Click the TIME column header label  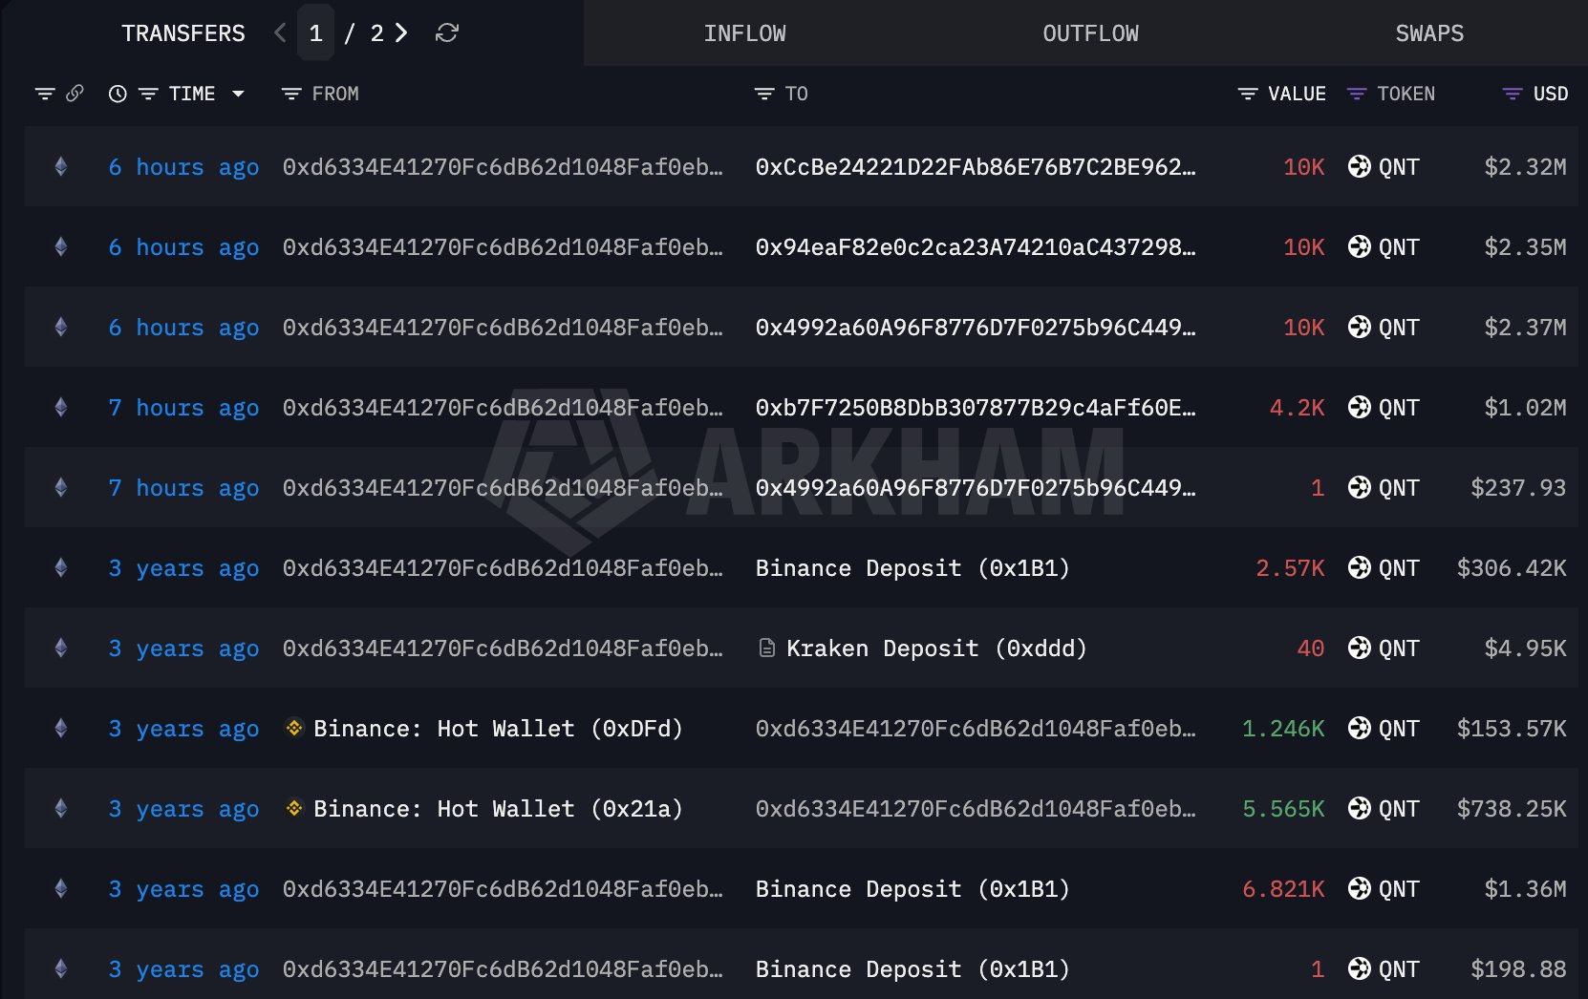(x=192, y=94)
